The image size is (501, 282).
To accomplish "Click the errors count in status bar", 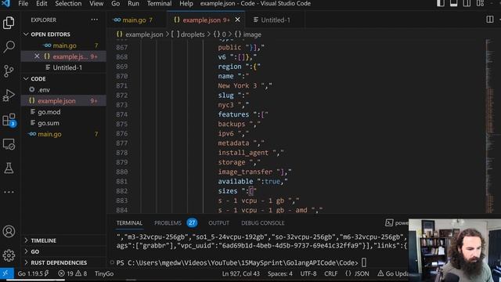I will [x=66, y=273].
